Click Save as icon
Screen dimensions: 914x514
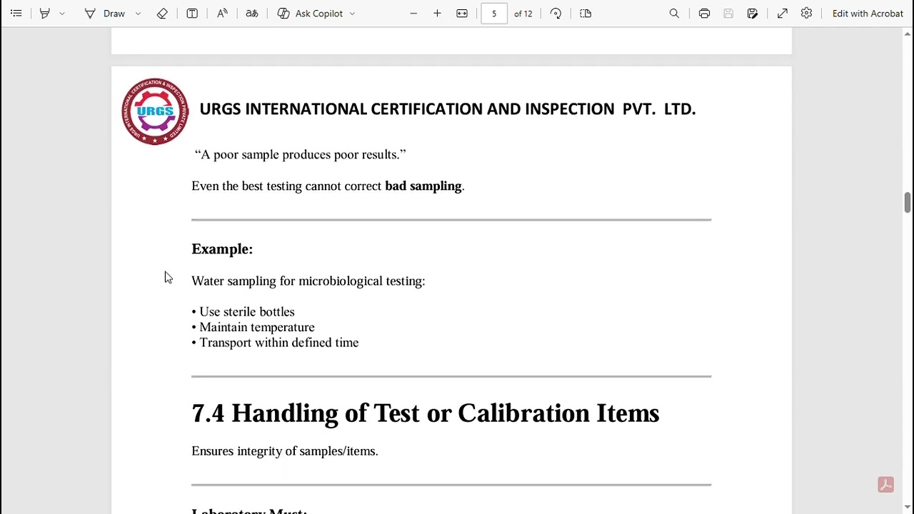(x=753, y=14)
